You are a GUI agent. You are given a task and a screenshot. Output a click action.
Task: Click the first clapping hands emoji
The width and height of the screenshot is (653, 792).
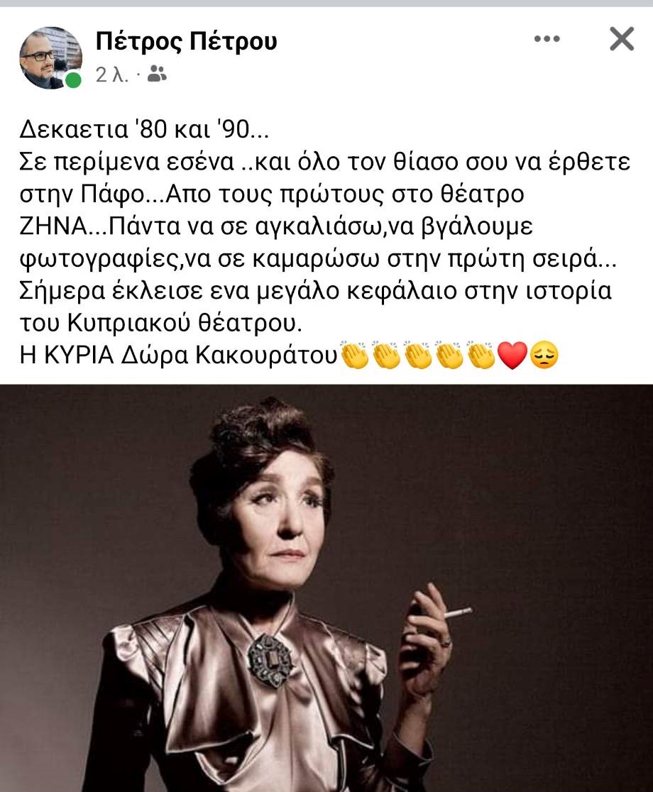(354, 355)
